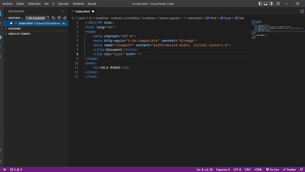
Task: Open the customize layout icon
Action: (278, 3)
